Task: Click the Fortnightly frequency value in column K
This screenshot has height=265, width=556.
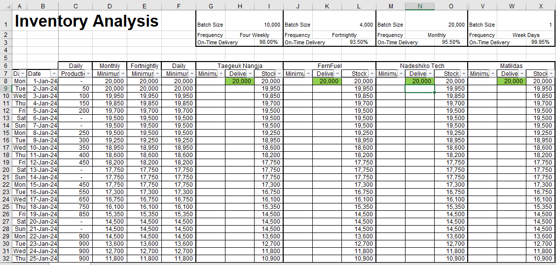Action: pyautogui.click(x=344, y=35)
